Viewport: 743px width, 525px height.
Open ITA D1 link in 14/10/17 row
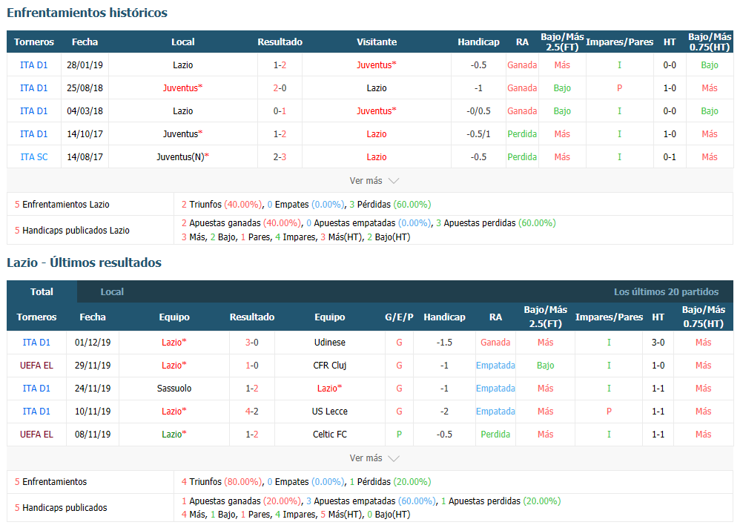pos(33,134)
